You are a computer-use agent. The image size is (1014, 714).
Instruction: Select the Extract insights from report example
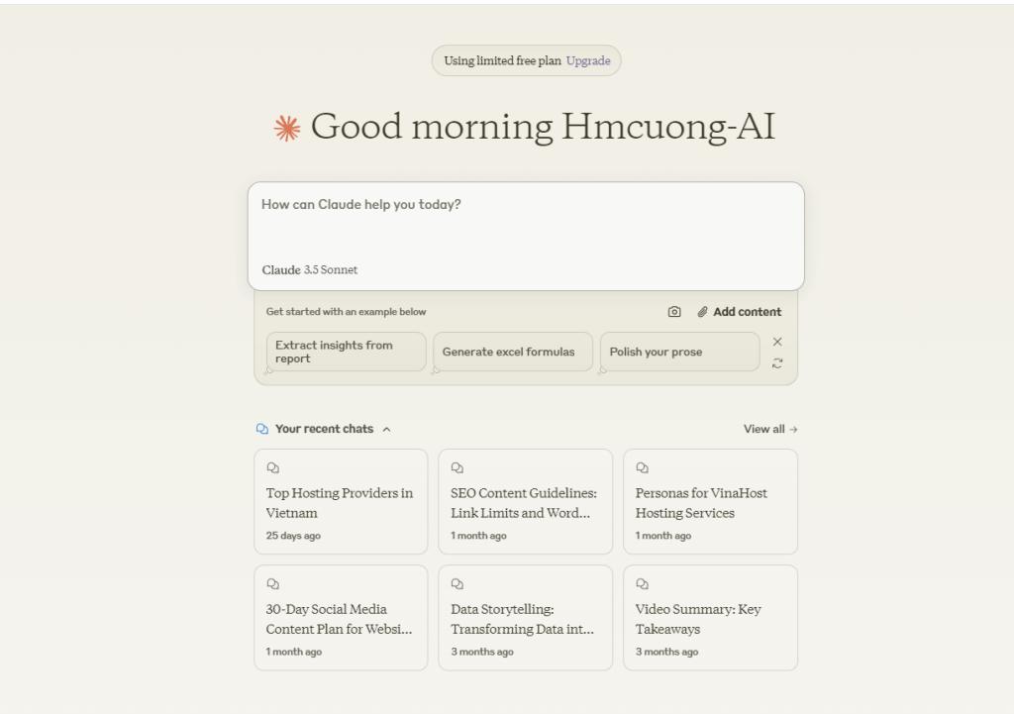point(346,352)
